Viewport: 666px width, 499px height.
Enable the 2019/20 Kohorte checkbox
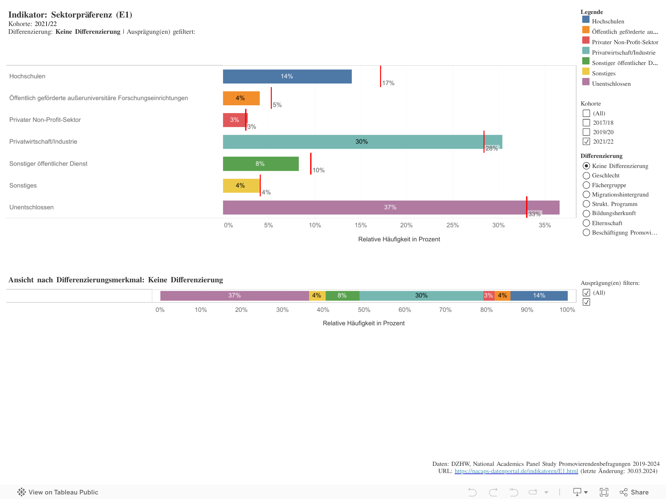coord(586,132)
